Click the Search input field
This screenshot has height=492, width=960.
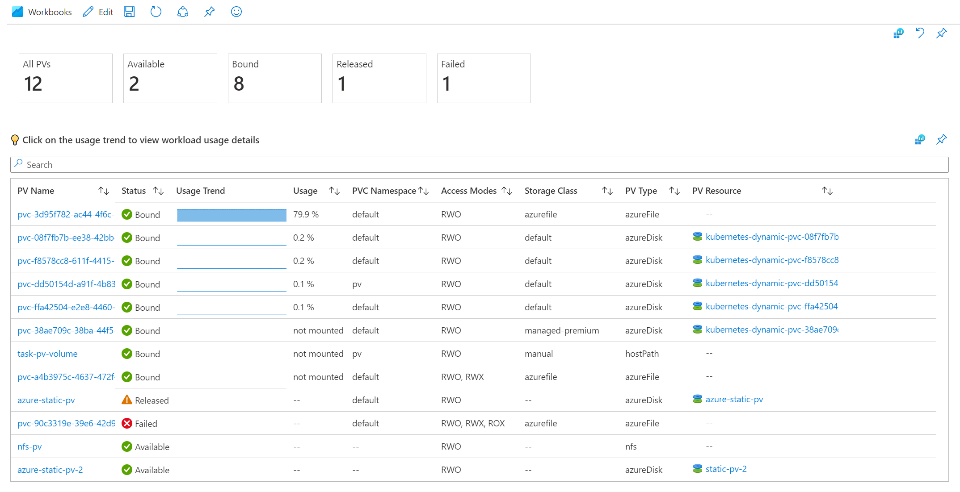point(480,164)
